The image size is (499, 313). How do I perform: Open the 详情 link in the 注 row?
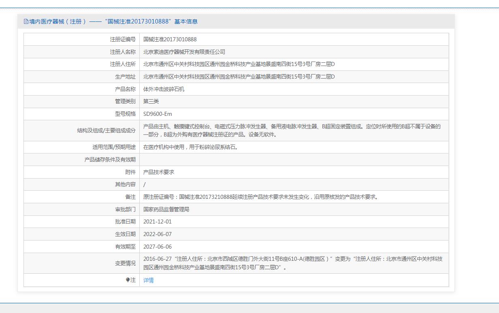click(x=148, y=280)
